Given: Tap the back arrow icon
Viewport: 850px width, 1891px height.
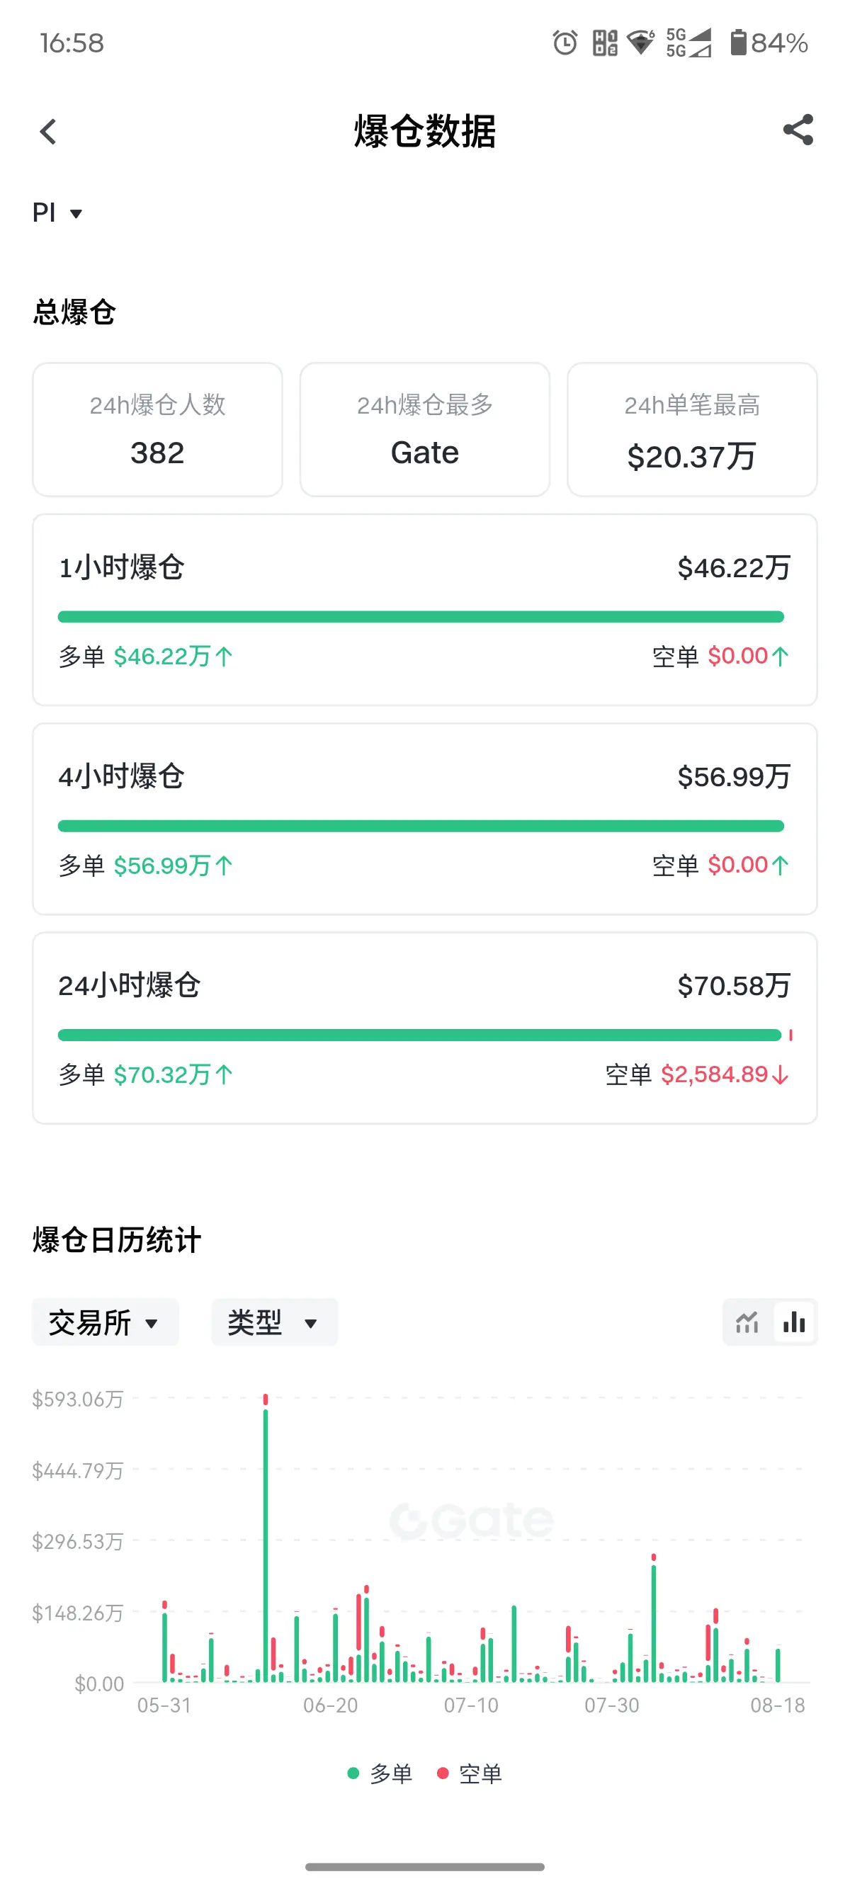Looking at the screenshot, I should (x=48, y=132).
